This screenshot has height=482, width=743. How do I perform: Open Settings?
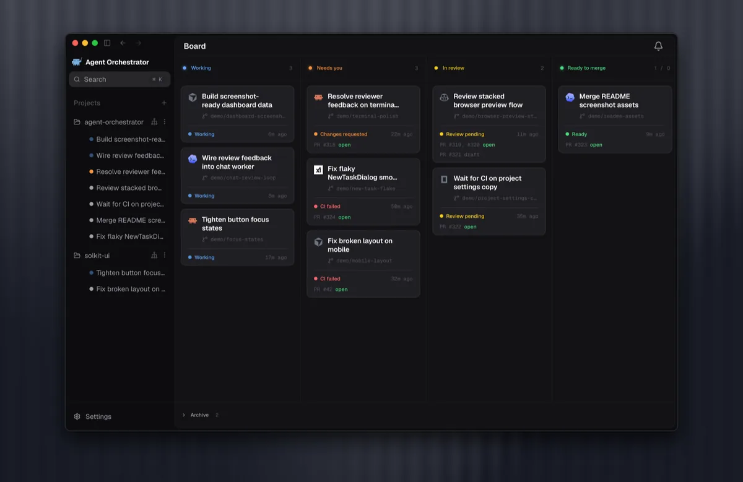[93, 416]
